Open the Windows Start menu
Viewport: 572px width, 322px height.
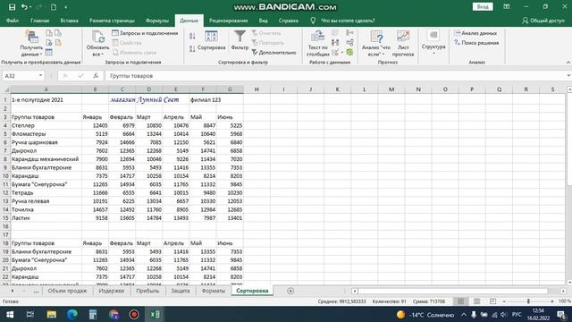(x=10, y=314)
